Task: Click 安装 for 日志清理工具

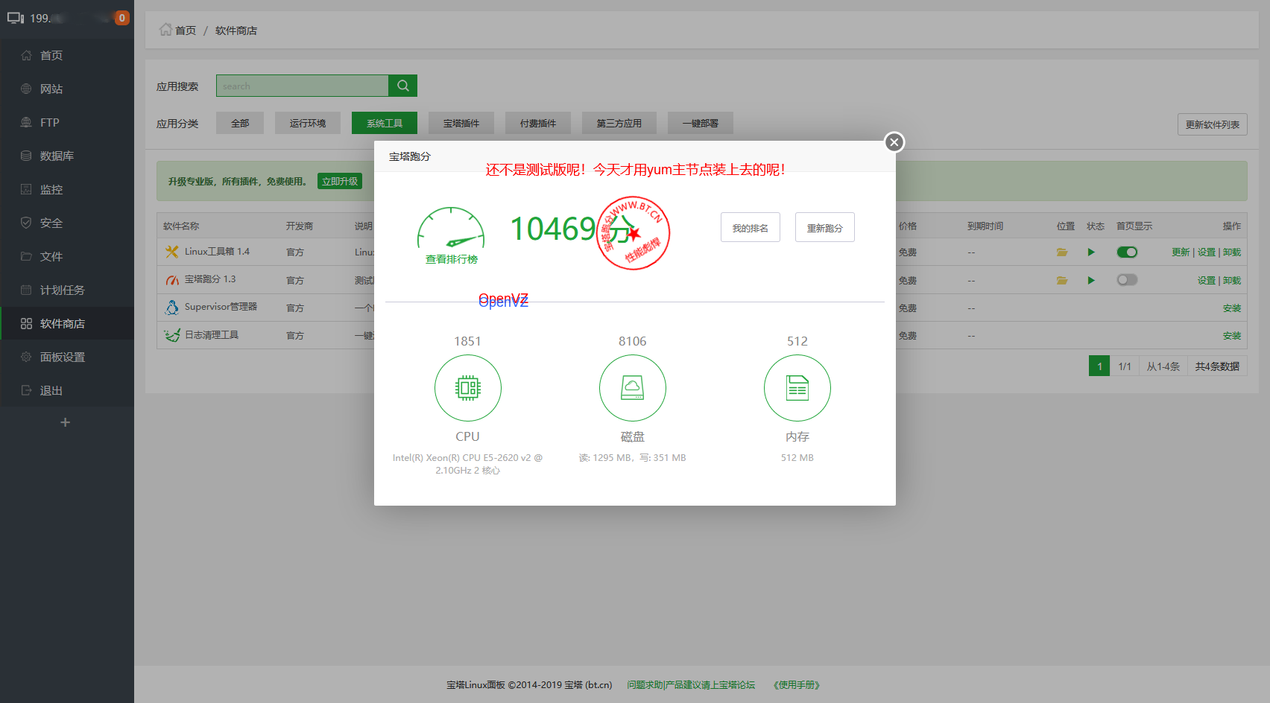Action: tap(1232, 336)
